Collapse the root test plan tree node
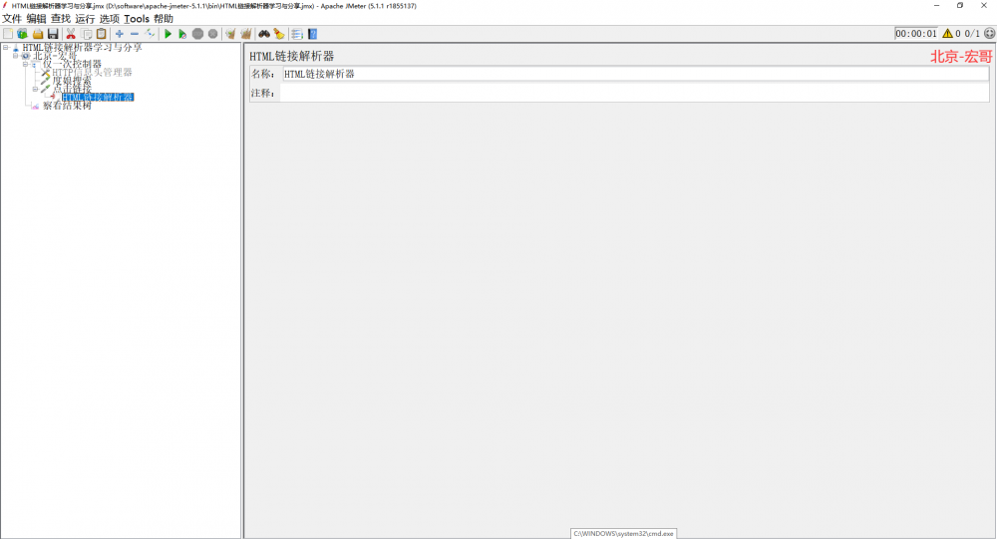This screenshot has height=539, width=997. tap(6, 48)
